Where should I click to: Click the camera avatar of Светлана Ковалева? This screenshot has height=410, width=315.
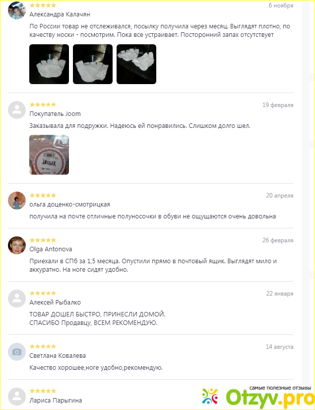pos(17,352)
